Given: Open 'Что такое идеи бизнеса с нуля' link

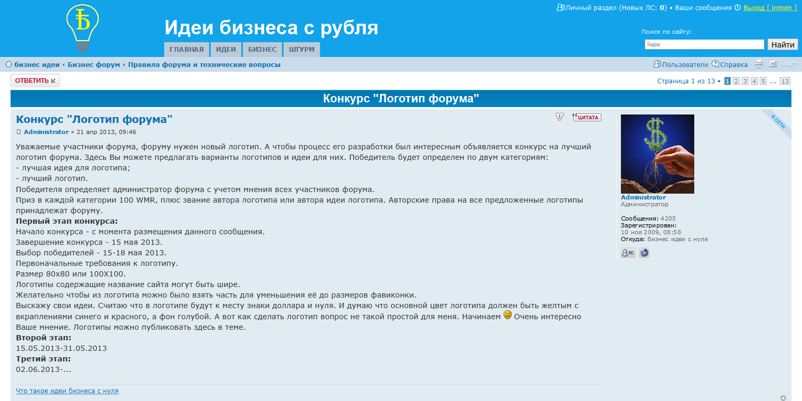Looking at the screenshot, I should point(67,390).
